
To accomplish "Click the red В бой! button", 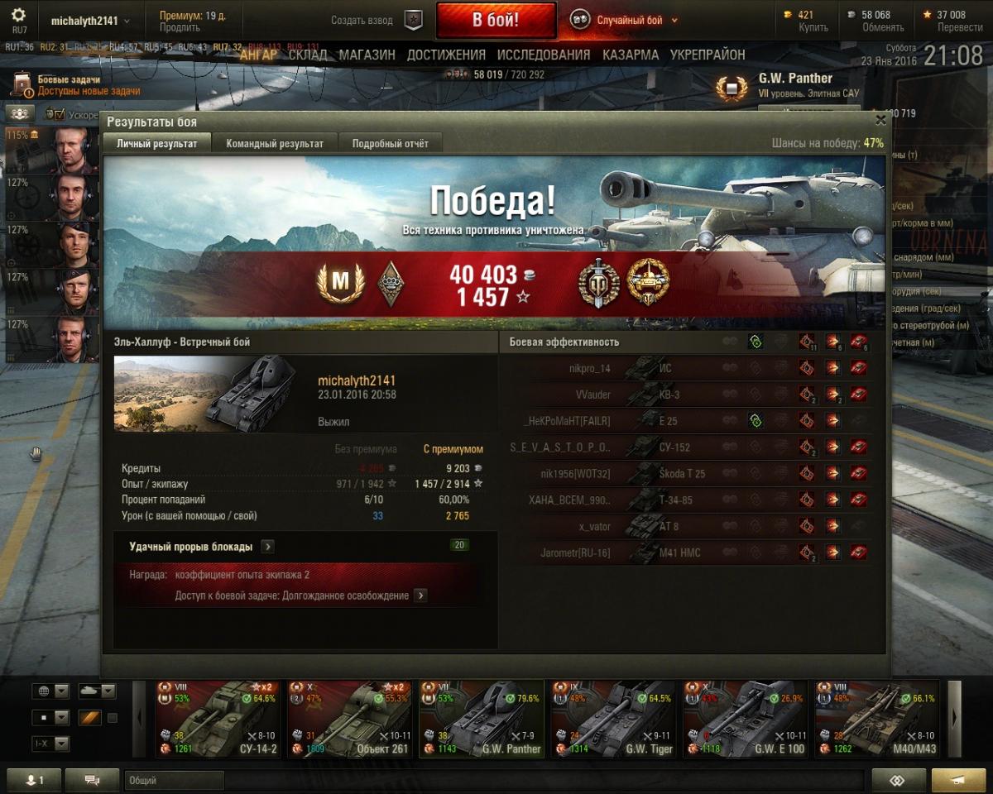I will pos(496,20).
